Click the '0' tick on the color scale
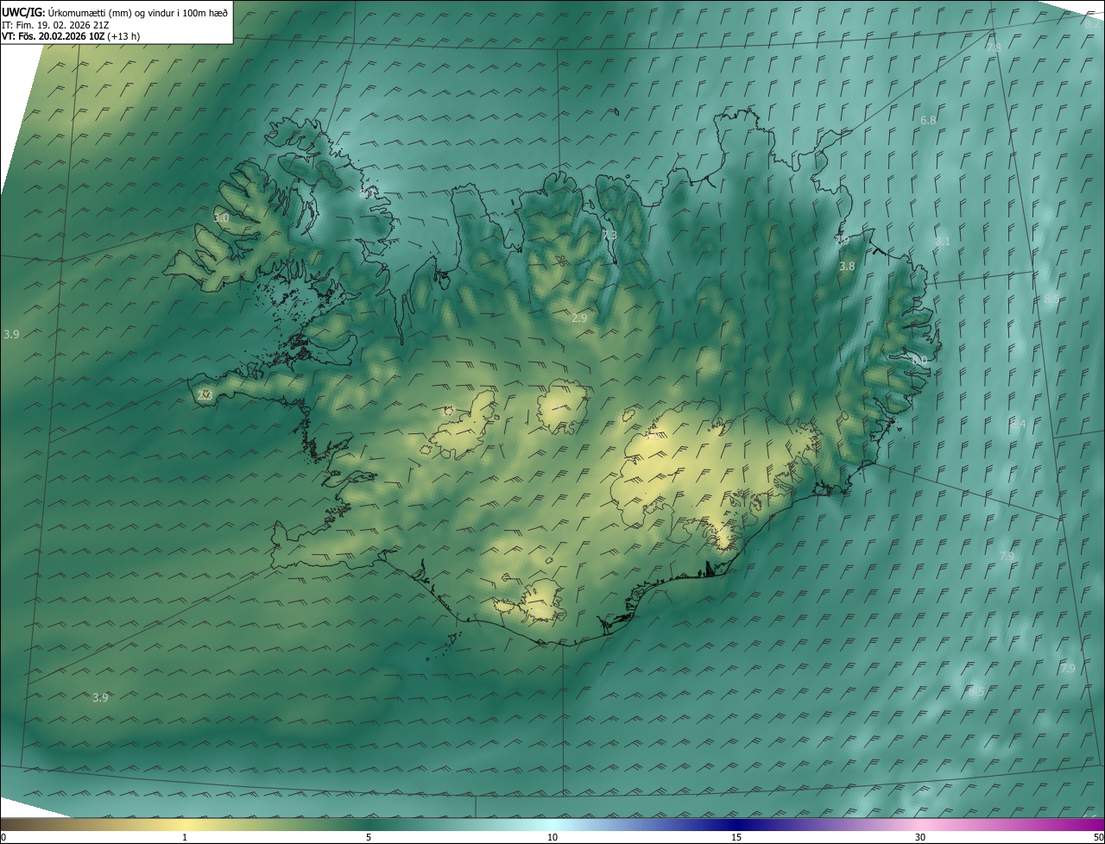Image resolution: width=1105 pixels, height=844 pixels. tap(3, 837)
